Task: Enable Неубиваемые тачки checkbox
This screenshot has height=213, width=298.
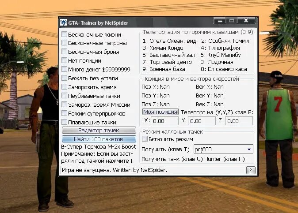Action: (x=65, y=96)
